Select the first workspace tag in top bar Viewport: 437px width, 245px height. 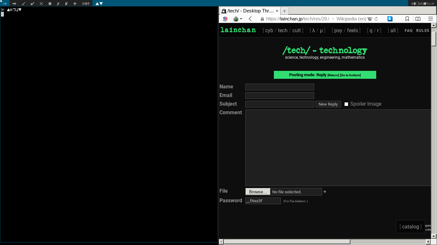pyautogui.click(x=5, y=4)
